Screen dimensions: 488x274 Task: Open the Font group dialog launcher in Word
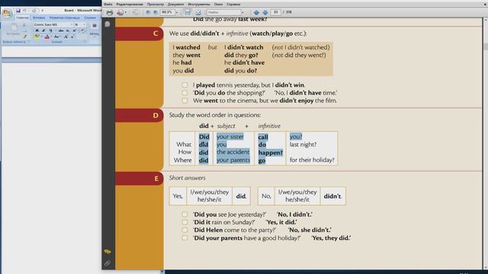coord(85,42)
